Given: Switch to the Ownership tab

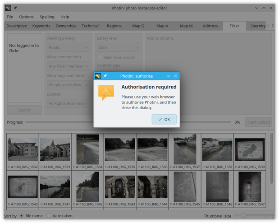Looking at the screenshot, I should [66, 26].
